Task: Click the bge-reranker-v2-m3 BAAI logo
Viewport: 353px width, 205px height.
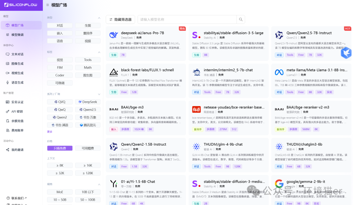Action: click(279, 109)
